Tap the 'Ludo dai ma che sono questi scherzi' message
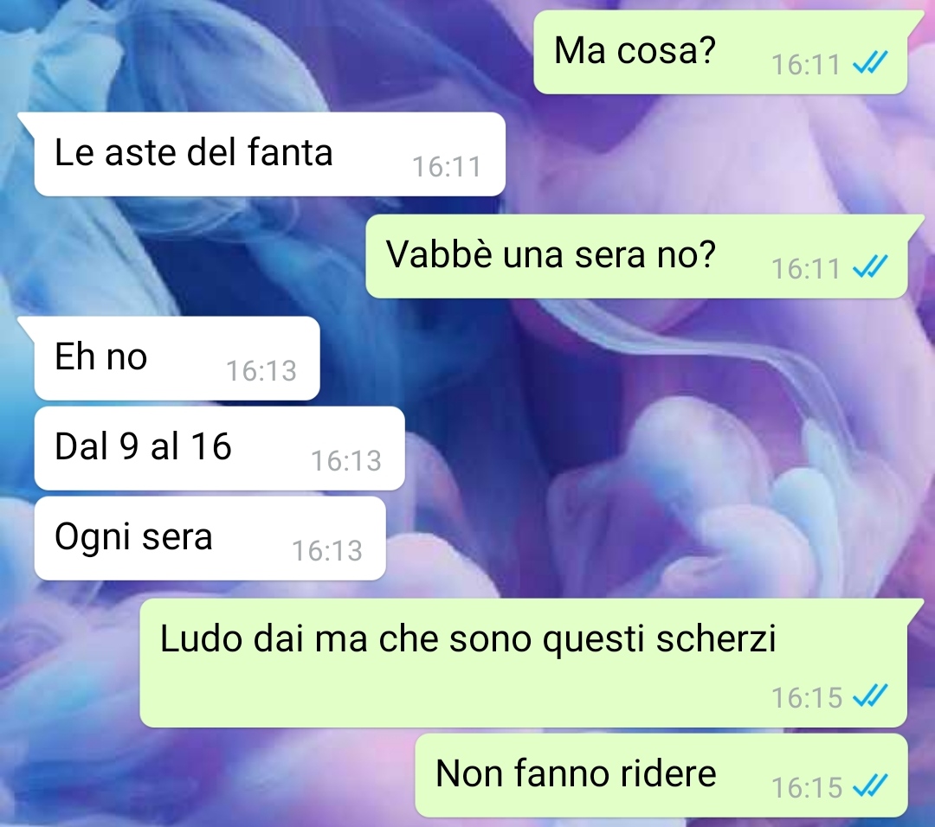The height and width of the screenshot is (827, 935). tap(524, 664)
